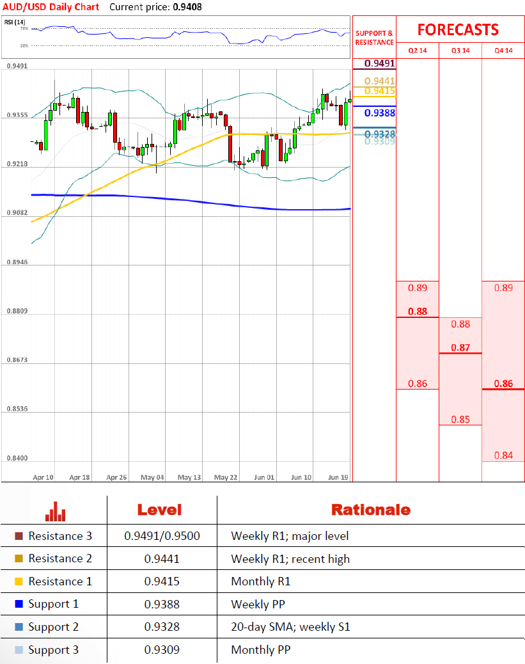Click the "Weekly PP" rationale cell

point(258,605)
